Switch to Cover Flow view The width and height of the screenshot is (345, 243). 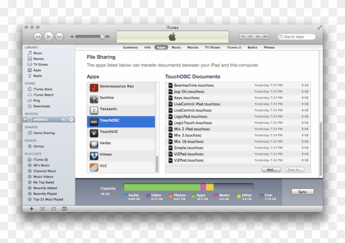265,36
